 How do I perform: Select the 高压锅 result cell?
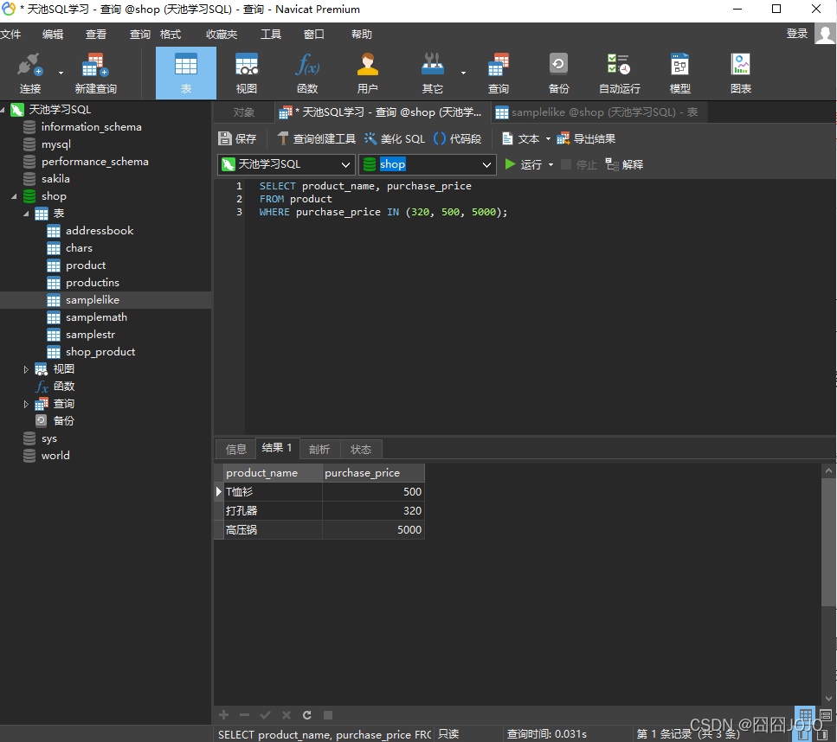tap(273, 530)
